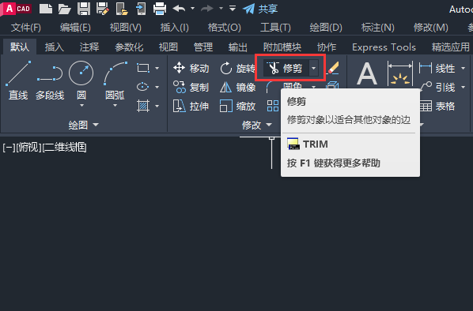This screenshot has width=473, height=311.
Task: Click the 移动 move tool
Action: coord(191,69)
